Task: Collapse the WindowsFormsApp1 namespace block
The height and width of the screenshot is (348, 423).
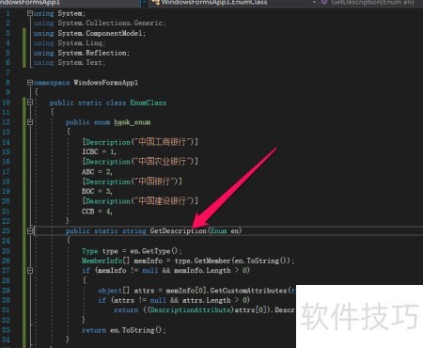Action: pos(30,83)
